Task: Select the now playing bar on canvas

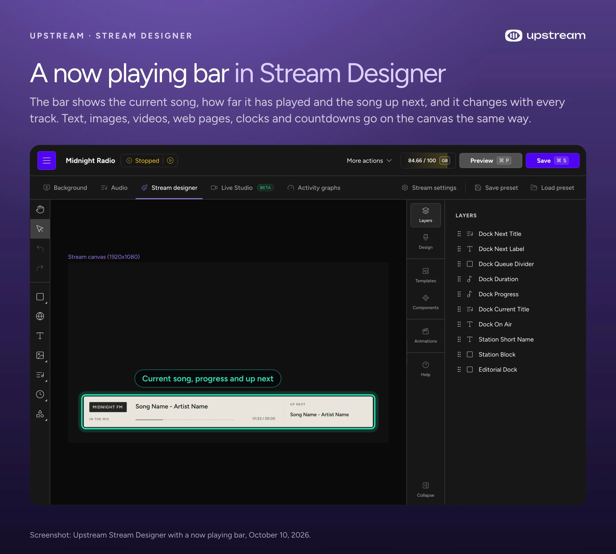Action: pos(228,412)
